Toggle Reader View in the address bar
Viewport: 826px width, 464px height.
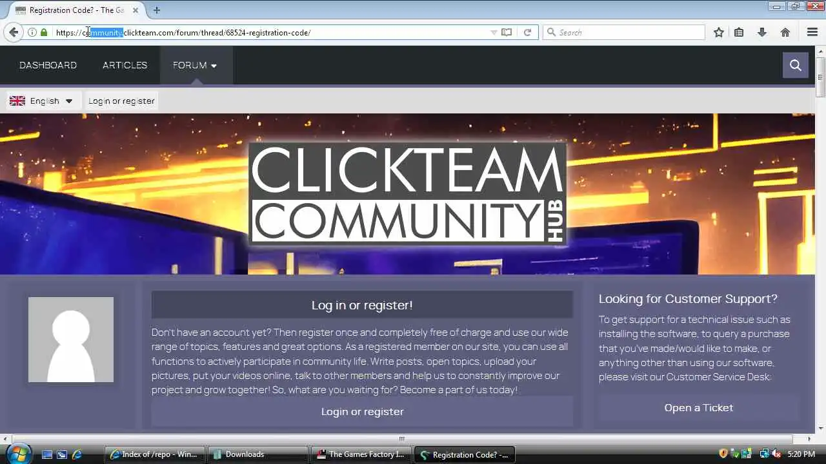point(507,32)
